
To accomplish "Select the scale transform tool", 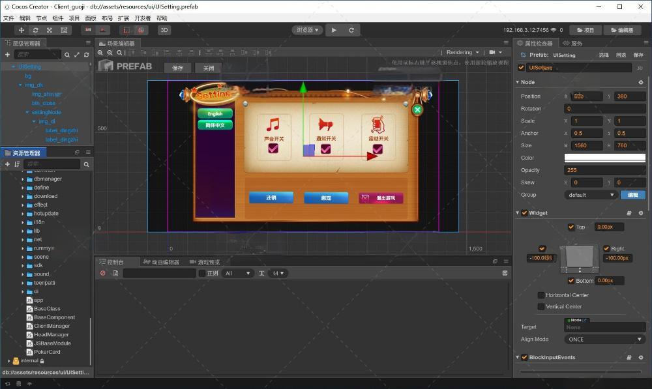I will tap(50, 30).
